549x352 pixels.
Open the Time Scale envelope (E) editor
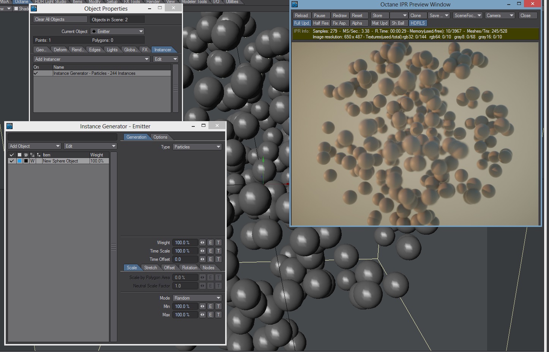point(211,251)
